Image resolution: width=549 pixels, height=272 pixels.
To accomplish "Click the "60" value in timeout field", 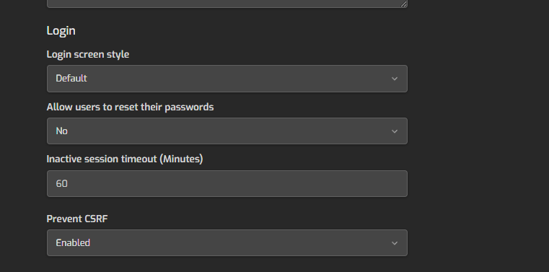I will pos(61,183).
